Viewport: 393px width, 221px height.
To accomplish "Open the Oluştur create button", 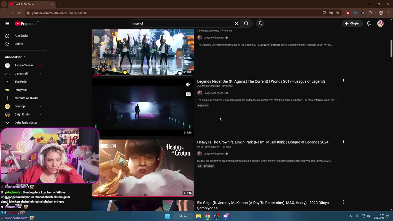I will click(352, 24).
